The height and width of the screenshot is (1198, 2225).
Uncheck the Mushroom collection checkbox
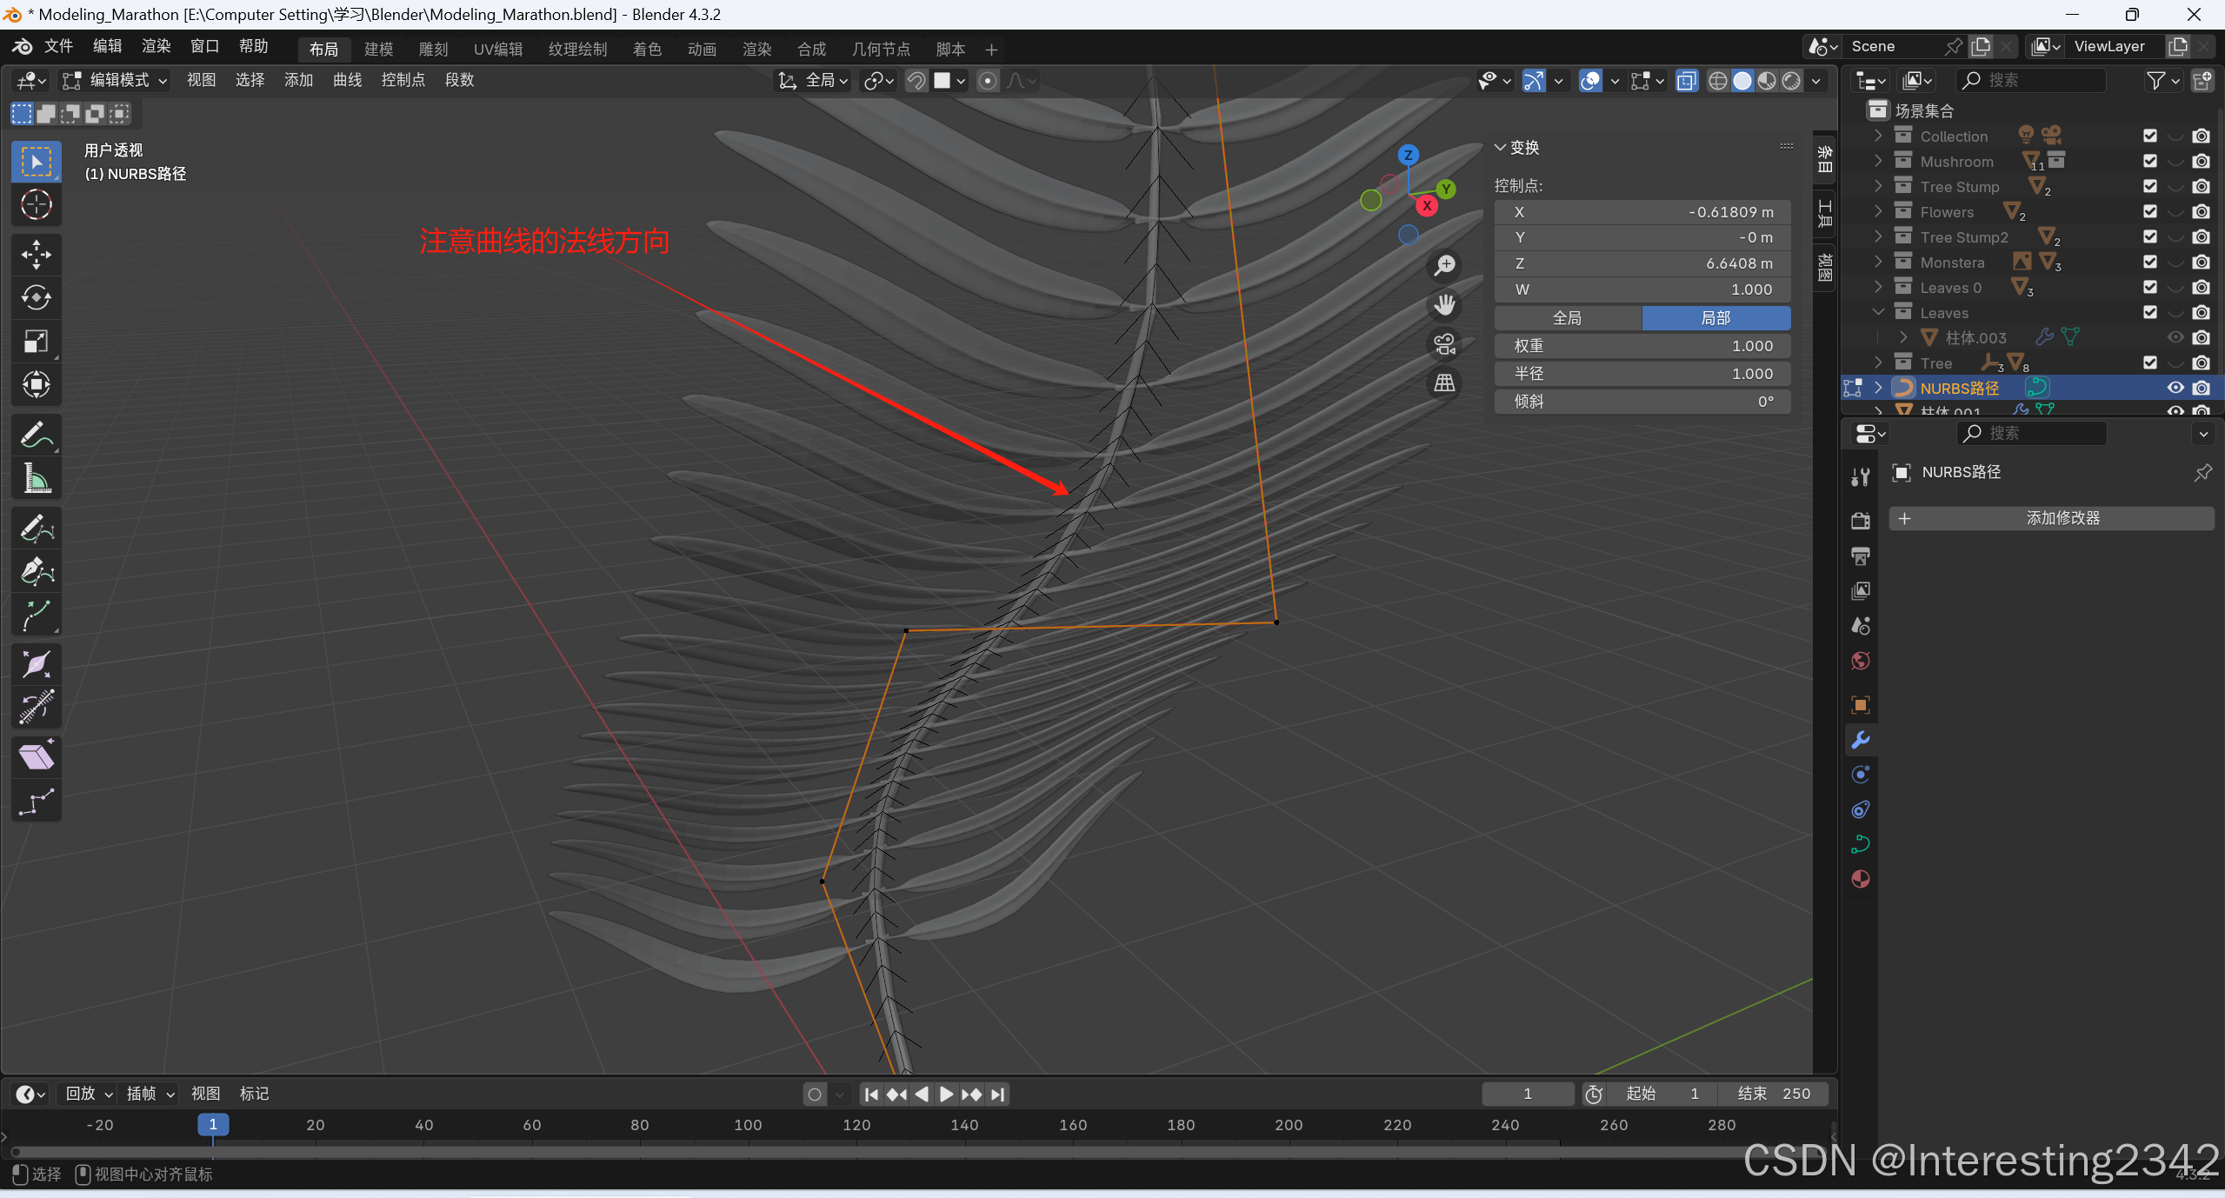[2149, 162]
